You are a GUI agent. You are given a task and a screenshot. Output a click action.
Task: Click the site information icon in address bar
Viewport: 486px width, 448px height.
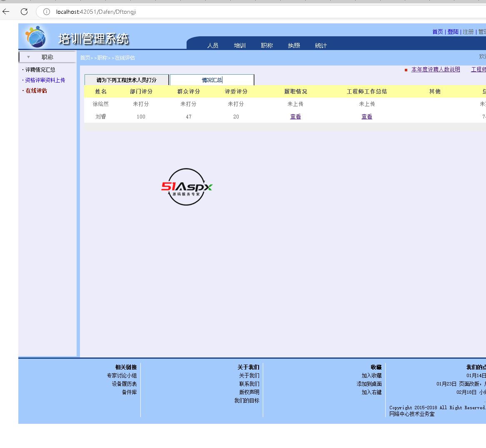point(47,12)
